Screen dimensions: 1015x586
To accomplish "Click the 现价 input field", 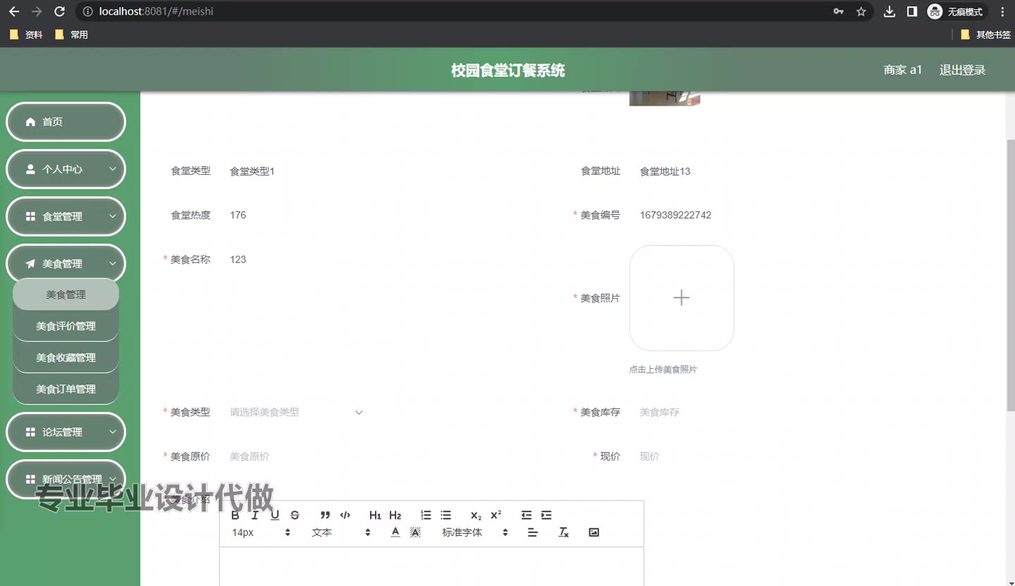I will pos(706,456).
